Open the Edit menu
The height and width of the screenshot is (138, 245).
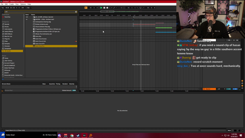6,4
